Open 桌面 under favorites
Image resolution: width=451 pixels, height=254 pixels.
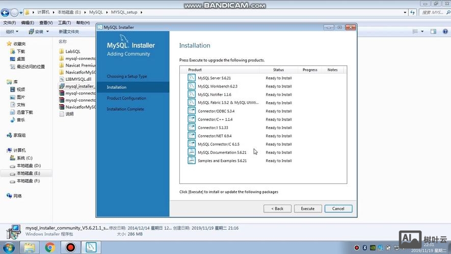pos(21,59)
